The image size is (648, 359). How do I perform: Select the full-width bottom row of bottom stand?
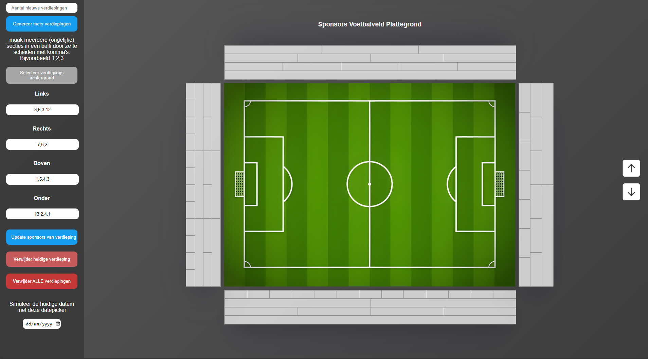coord(370,320)
